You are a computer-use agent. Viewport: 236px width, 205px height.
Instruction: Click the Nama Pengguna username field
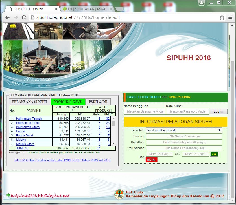145,111
